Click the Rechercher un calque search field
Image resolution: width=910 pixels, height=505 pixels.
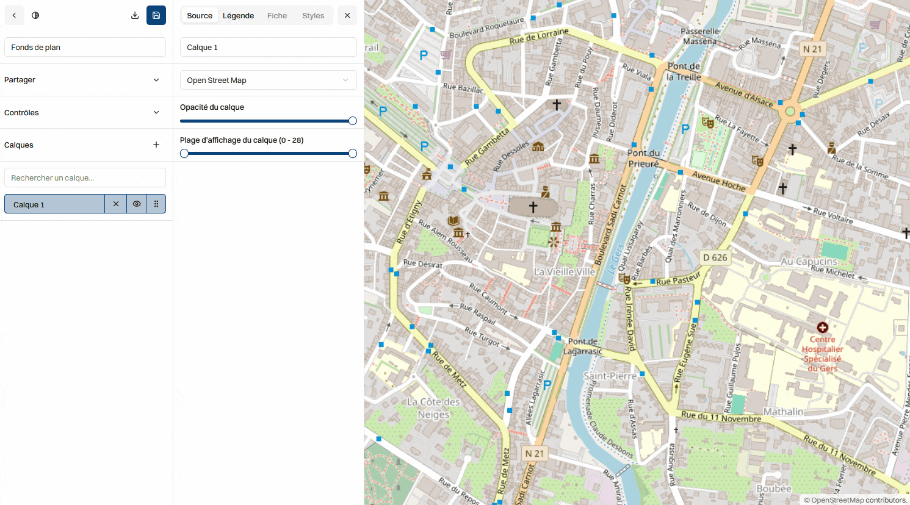(x=85, y=177)
